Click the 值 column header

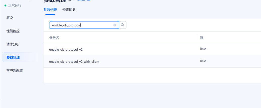click(201, 38)
